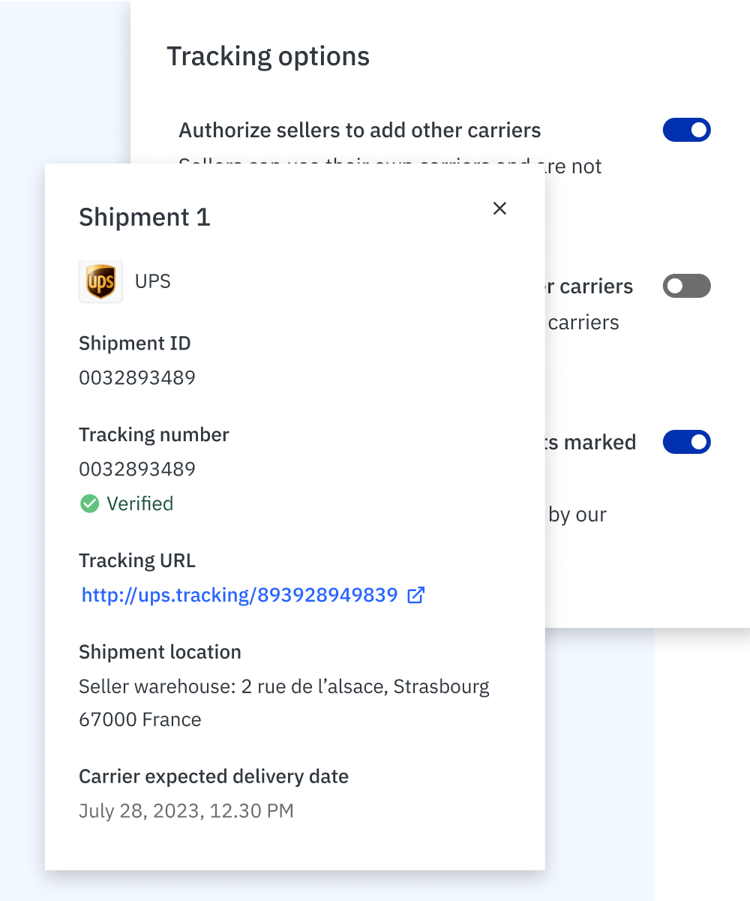This screenshot has width=750, height=901.
Task: Turn off the bottom blue 'marked' toggle
Action: click(686, 442)
